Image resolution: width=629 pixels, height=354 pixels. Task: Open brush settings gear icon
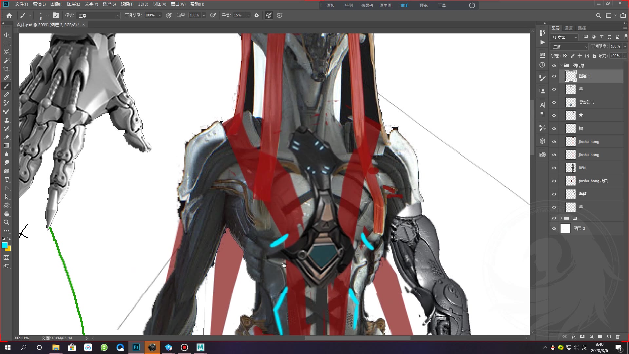257,15
